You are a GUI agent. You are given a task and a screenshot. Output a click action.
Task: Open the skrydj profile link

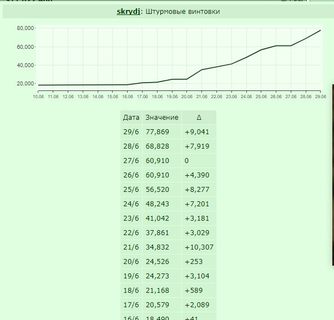(x=128, y=12)
